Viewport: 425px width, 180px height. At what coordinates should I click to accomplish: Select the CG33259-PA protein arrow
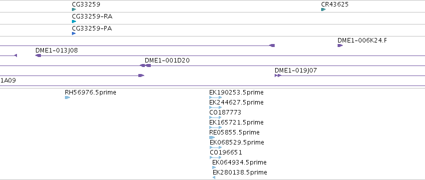pyautogui.click(x=74, y=33)
